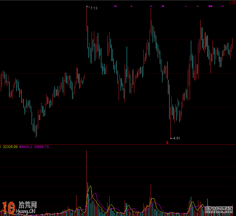The width and height of the screenshot is (236, 216).
Task: Click the red S marker below the chart
Action: point(167,142)
